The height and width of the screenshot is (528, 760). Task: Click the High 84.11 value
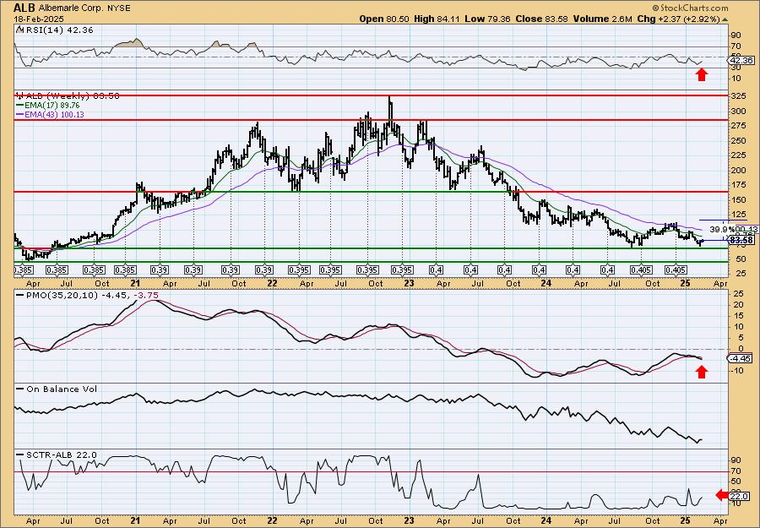(437, 19)
